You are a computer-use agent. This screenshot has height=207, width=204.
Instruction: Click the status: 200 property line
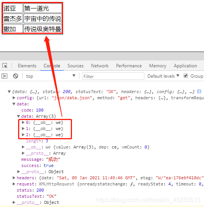(x=30, y=190)
